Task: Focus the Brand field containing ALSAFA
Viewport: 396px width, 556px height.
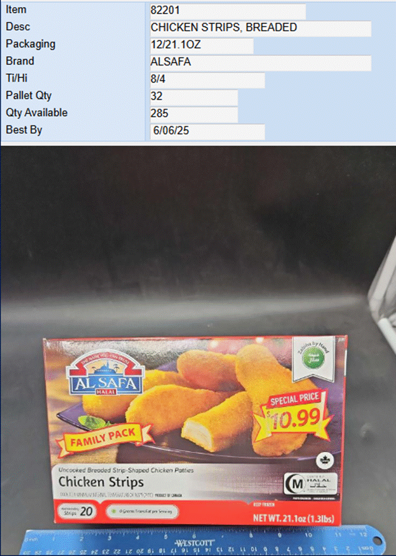Action: click(x=261, y=63)
